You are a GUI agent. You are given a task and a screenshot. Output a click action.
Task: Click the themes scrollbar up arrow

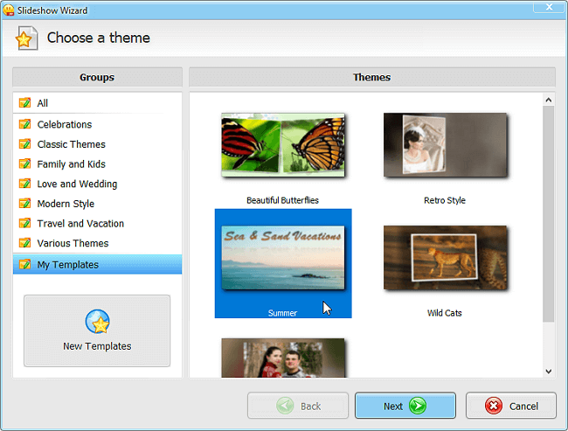coord(549,100)
